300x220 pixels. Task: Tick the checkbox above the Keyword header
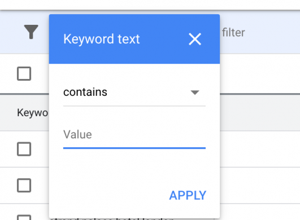tap(24, 73)
